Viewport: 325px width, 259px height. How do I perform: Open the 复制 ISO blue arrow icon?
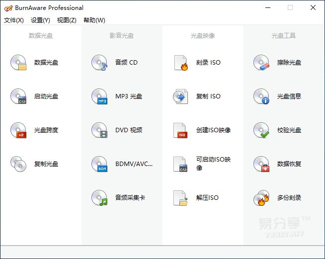[180, 96]
